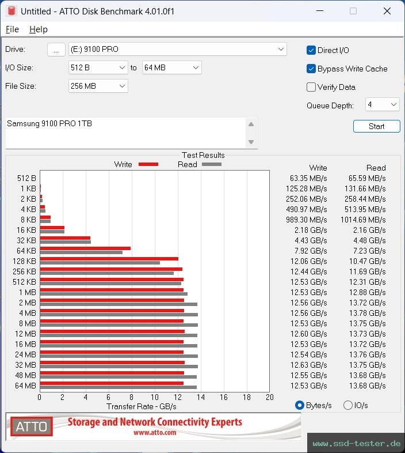Click the 12.88 GB/s read value
Screen dimensions: 405x453
point(368,292)
